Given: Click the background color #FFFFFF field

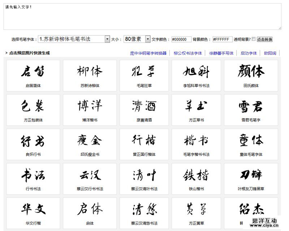Looking at the screenshot, I should 222,39.
